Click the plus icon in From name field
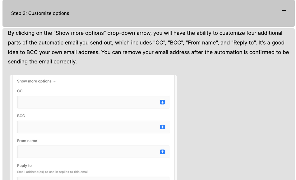296x180 pixels. [162, 152]
